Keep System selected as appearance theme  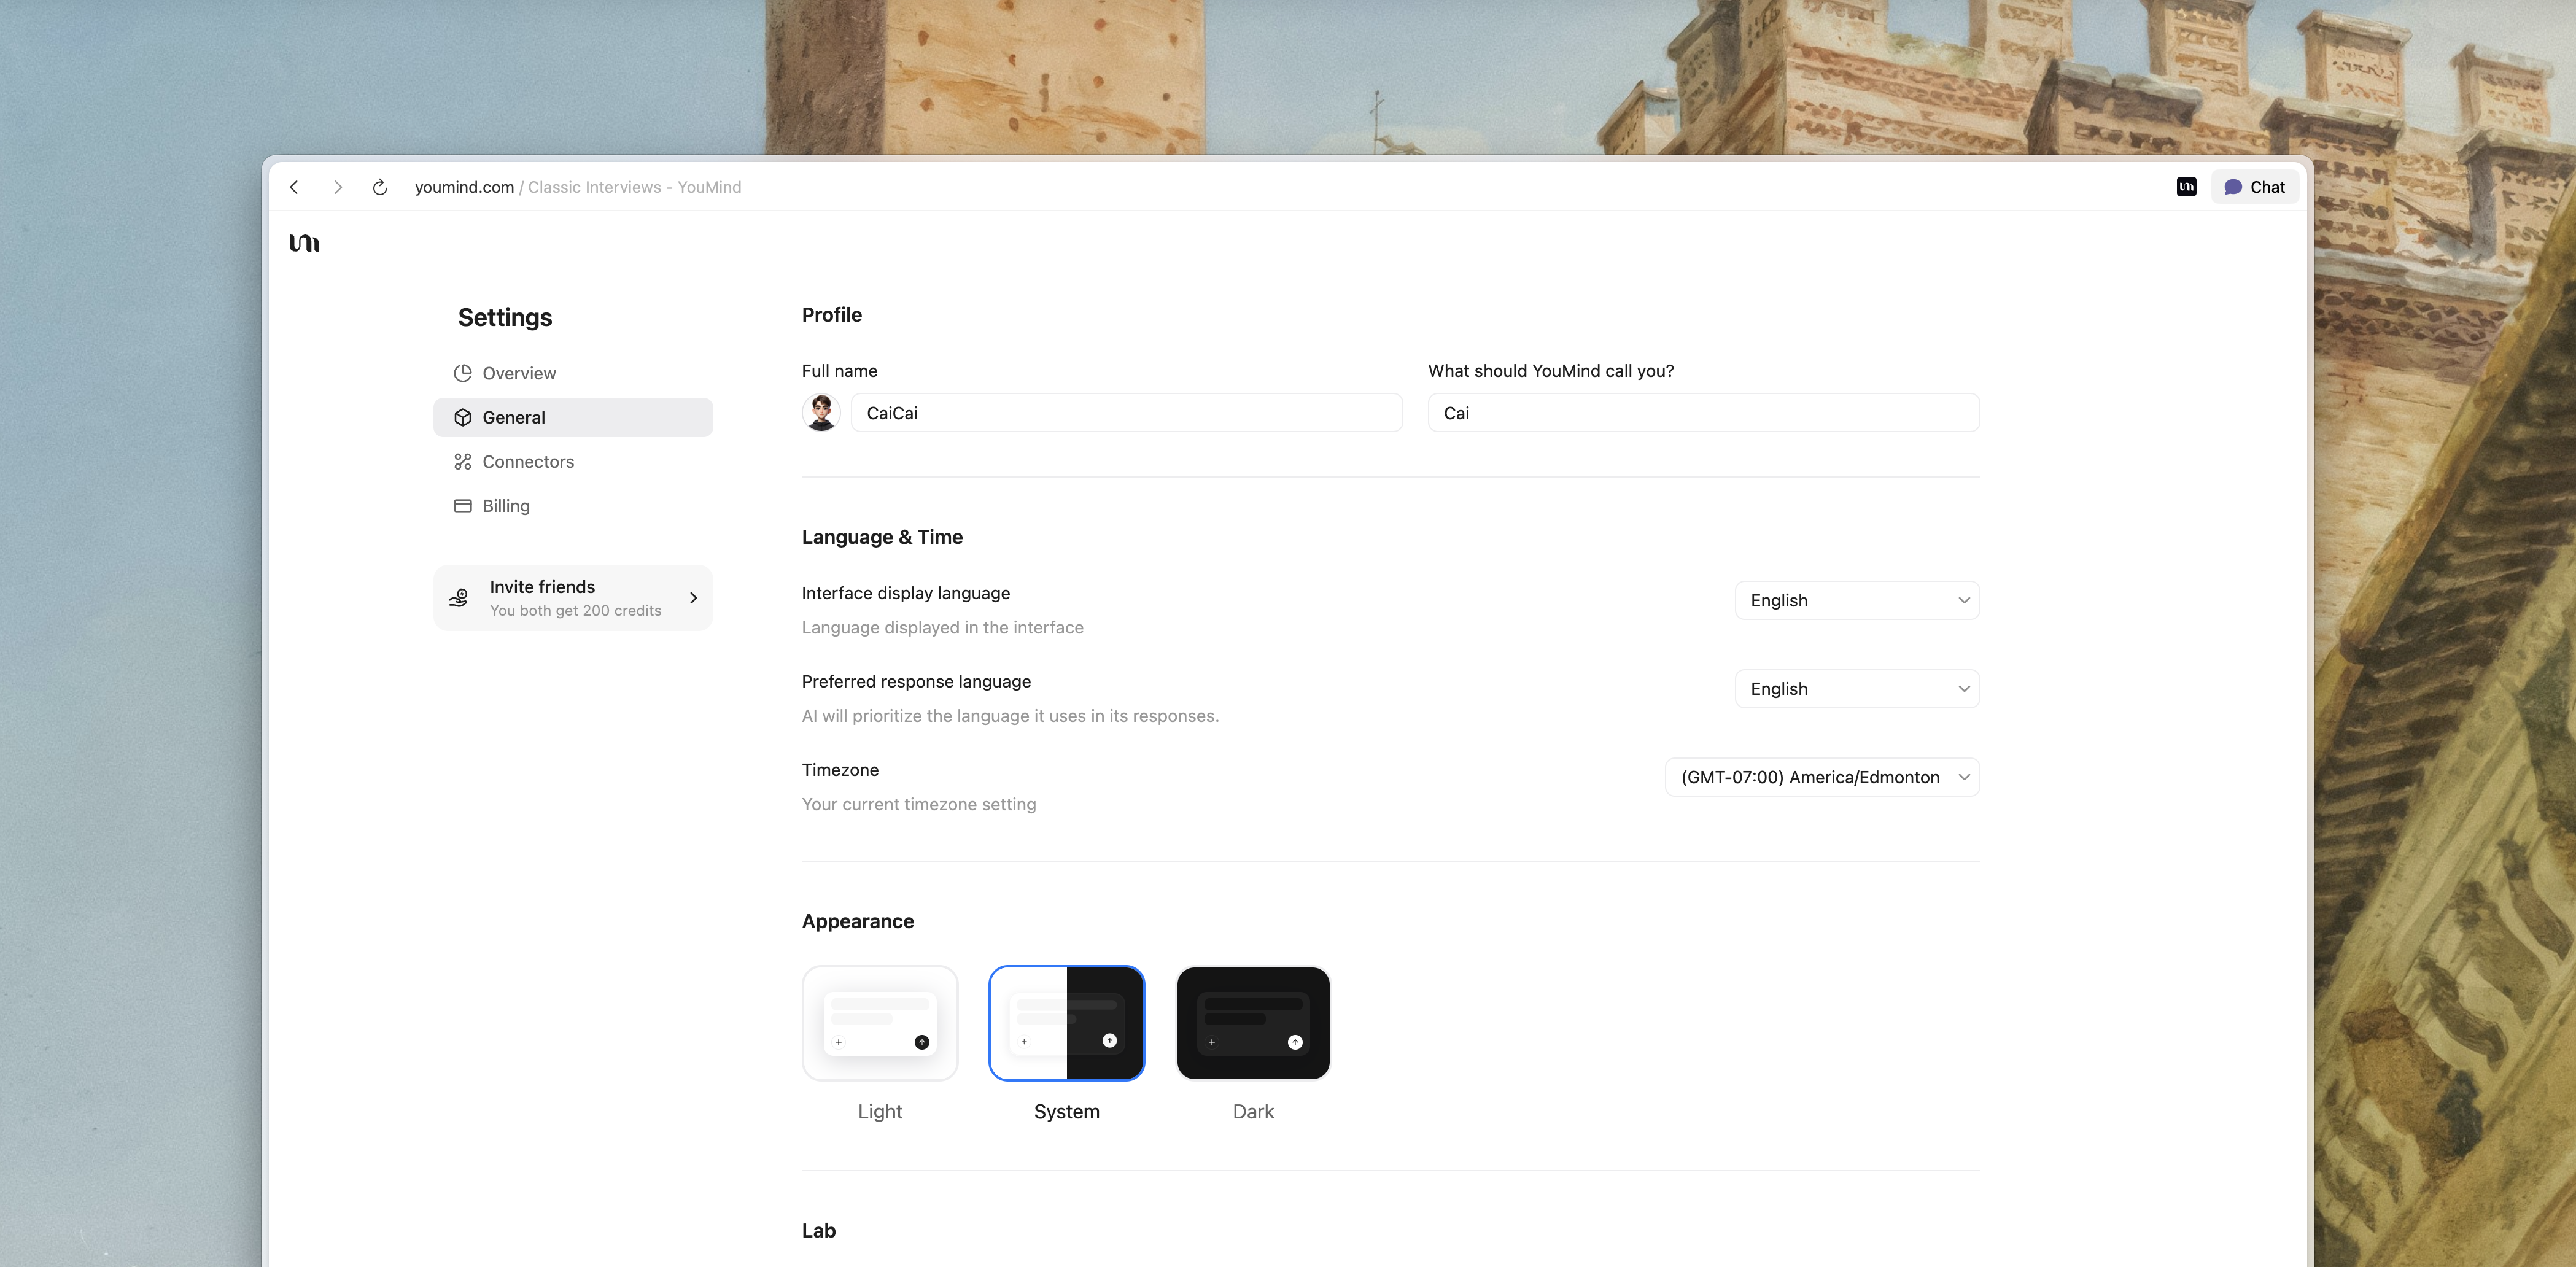tap(1066, 1023)
